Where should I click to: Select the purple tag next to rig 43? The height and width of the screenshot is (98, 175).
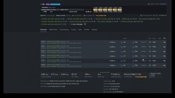click(48, 4)
